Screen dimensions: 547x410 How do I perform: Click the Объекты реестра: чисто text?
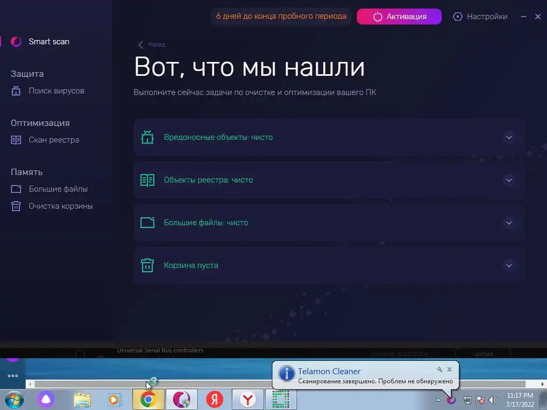[209, 180]
